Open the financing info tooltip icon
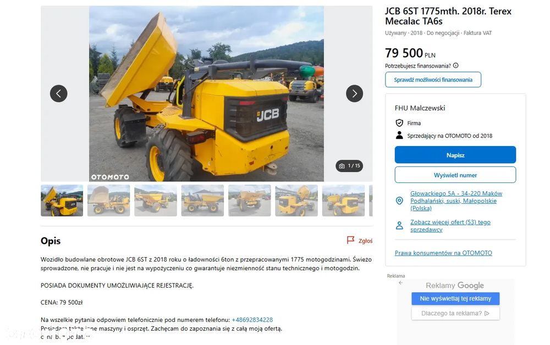This screenshot has height=345, width=550. (455, 65)
